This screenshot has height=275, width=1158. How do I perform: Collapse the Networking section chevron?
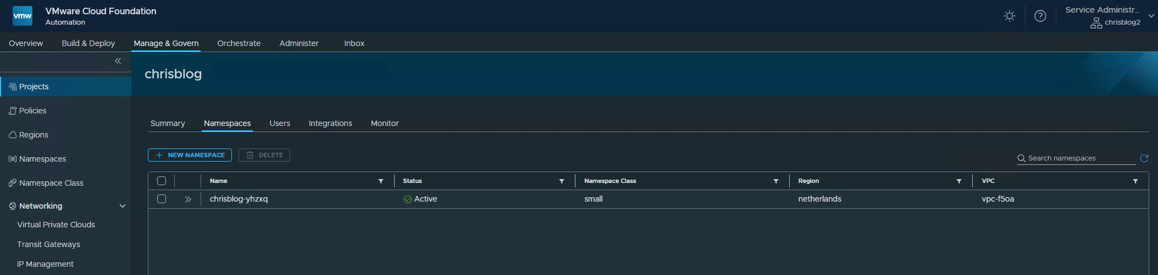pos(123,206)
